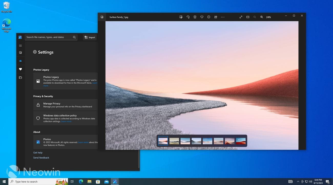Viewport: 333px width, 185px height.
Task: Click the Import button
Action: coord(90,37)
